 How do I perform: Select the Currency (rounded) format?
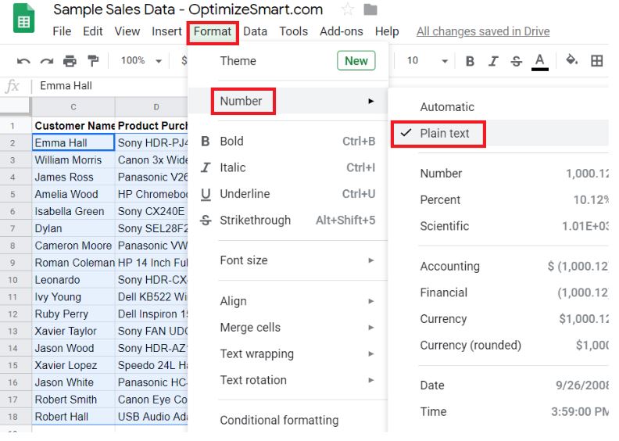point(499,345)
